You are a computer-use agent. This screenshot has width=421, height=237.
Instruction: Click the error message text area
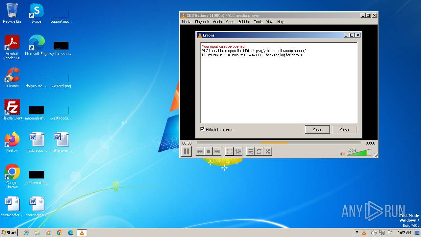279,83
